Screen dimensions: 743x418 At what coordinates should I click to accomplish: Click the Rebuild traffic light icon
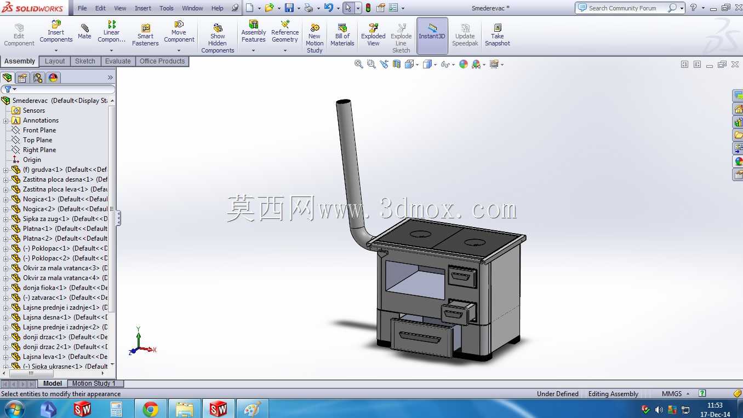pos(368,8)
